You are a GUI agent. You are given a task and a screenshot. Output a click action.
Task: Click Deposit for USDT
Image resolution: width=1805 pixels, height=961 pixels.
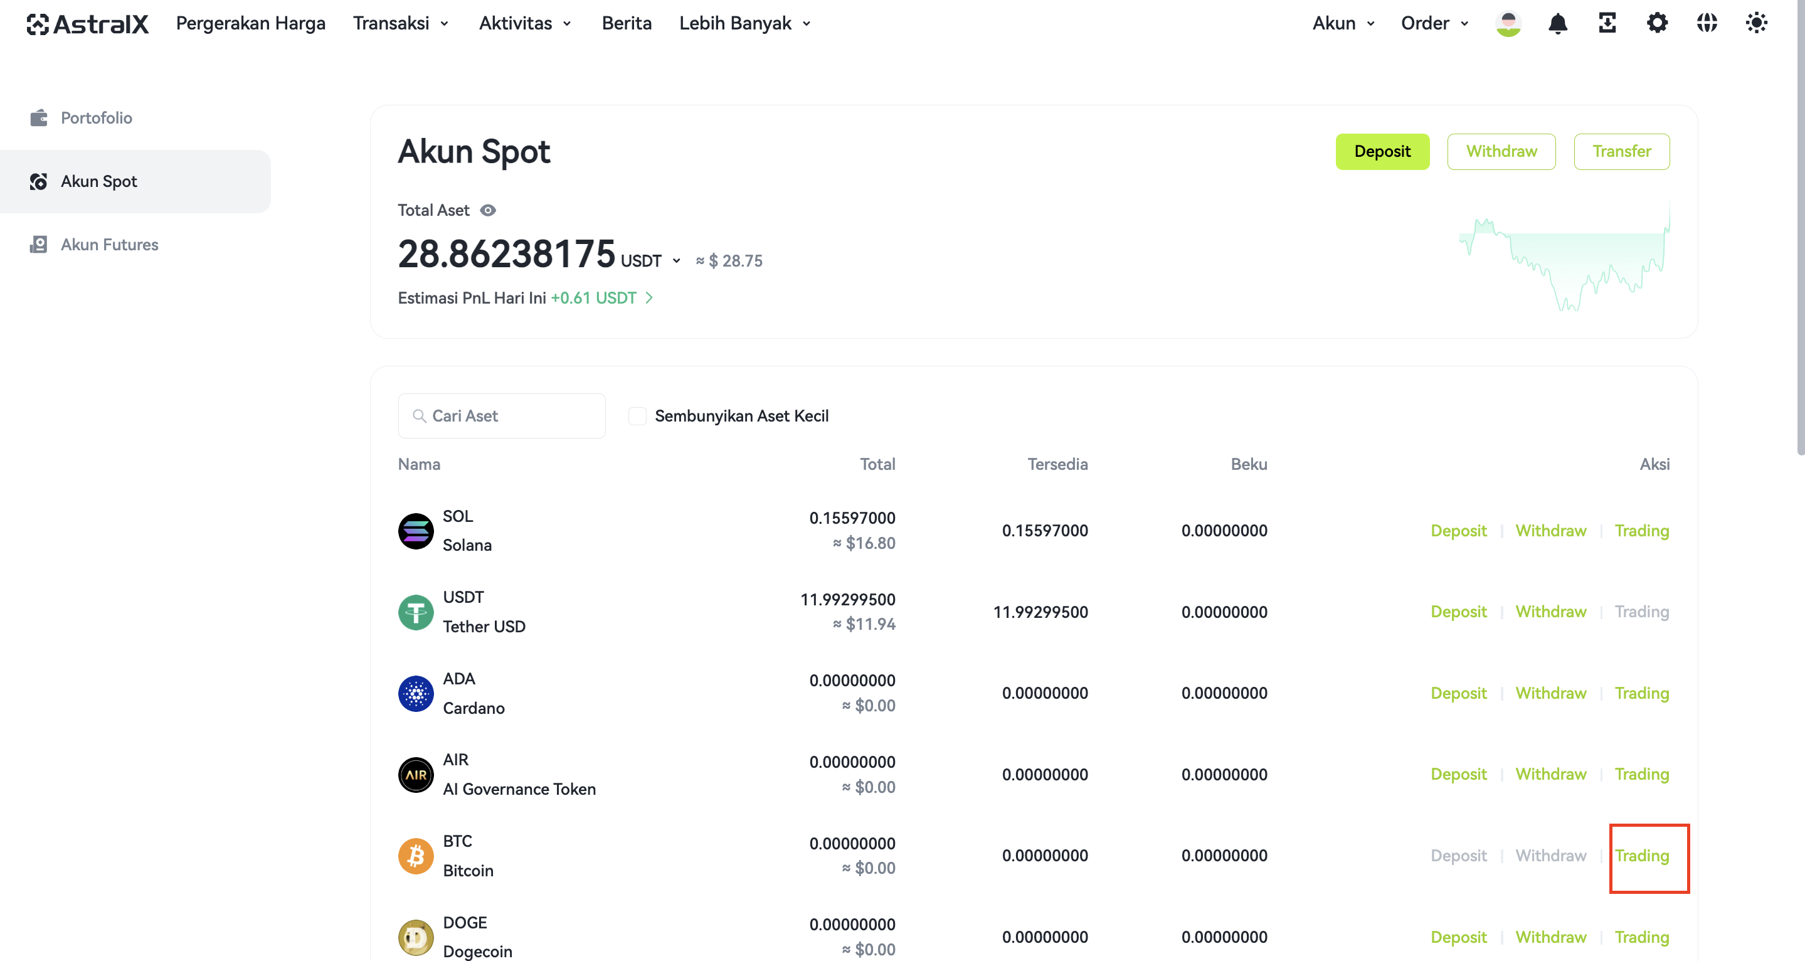[x=1458, y=612]
